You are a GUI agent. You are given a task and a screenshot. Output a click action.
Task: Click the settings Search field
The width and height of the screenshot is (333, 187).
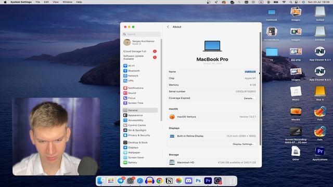coord(142,34)
